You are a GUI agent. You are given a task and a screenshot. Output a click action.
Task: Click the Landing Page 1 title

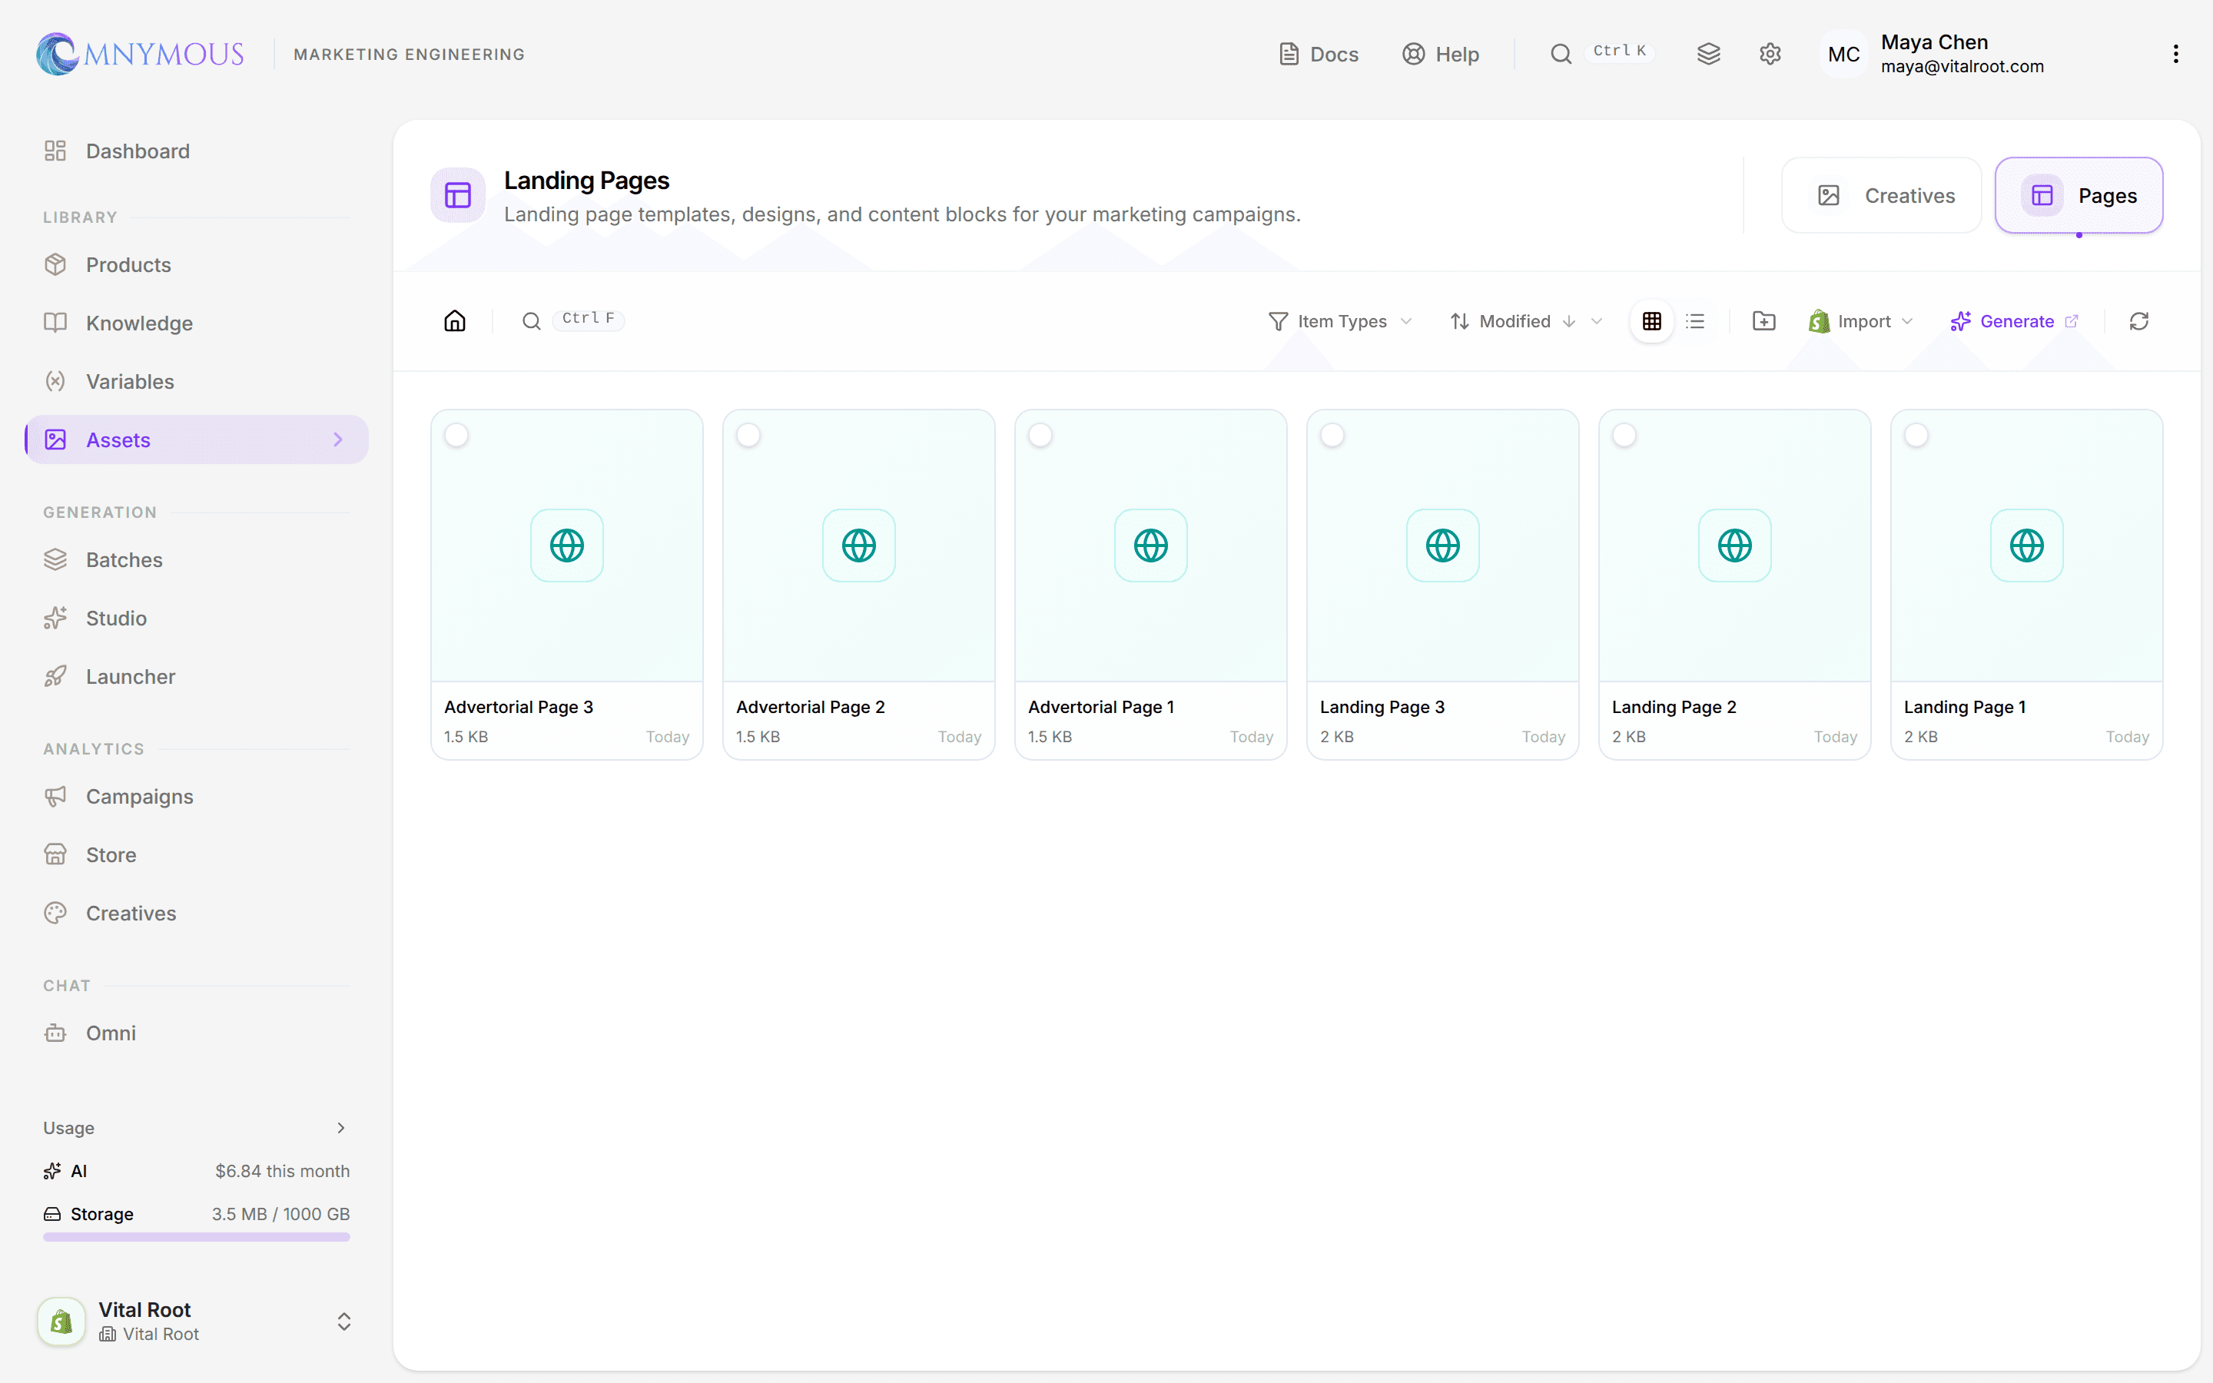[1964, 707]
